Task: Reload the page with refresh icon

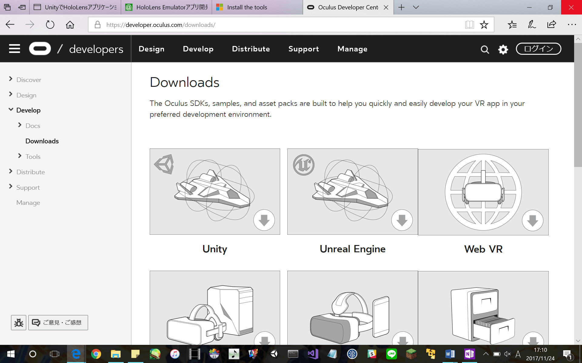Action: point(50,25)
